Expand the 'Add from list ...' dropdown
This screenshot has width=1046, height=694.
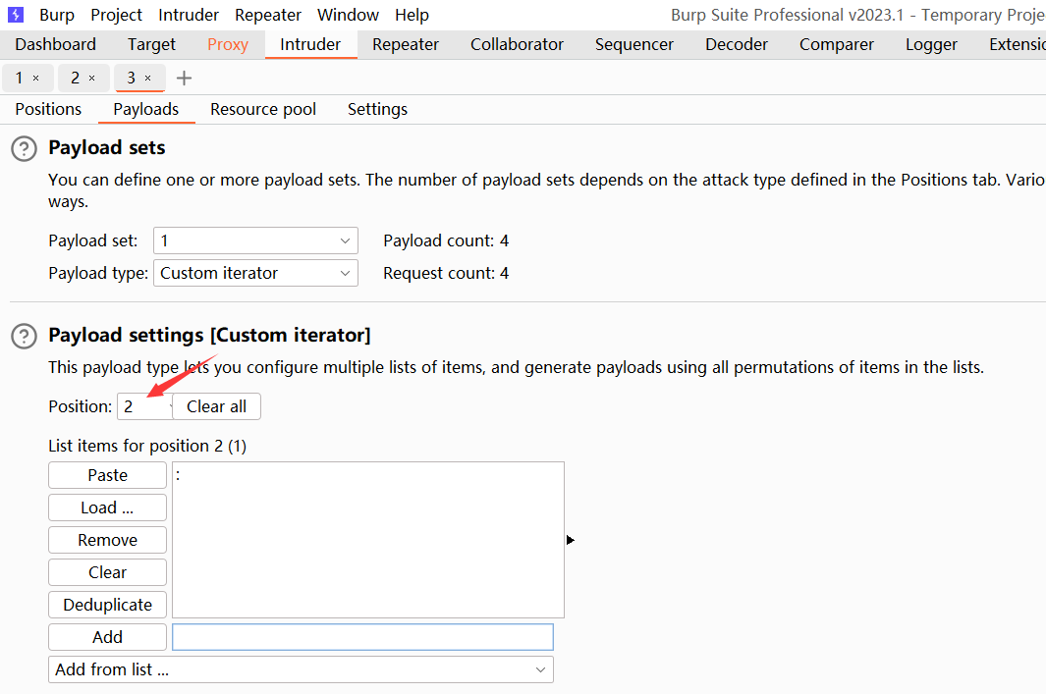point(301,669)
